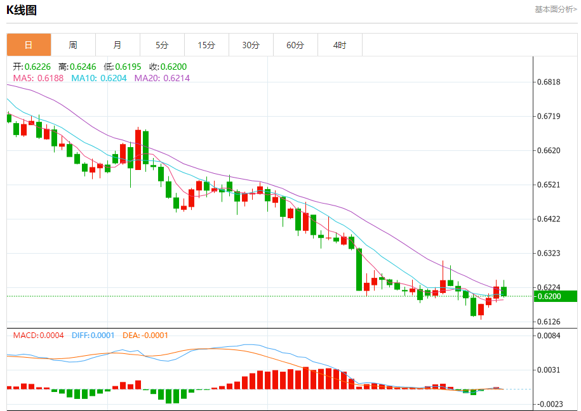This screenshot has width=581, height=411.
Task: Click the 0.6719 price axis label
Action: [x=549, y=116]
